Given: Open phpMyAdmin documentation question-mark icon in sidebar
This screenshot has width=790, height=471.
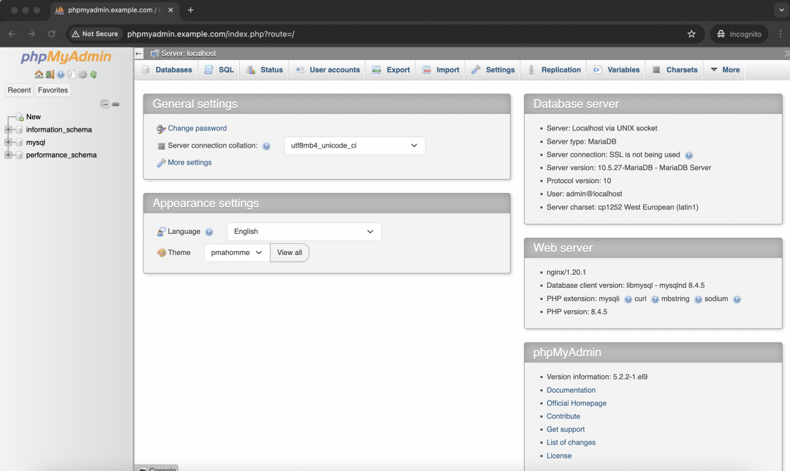Looking at the screenshot, I should 61,74.
